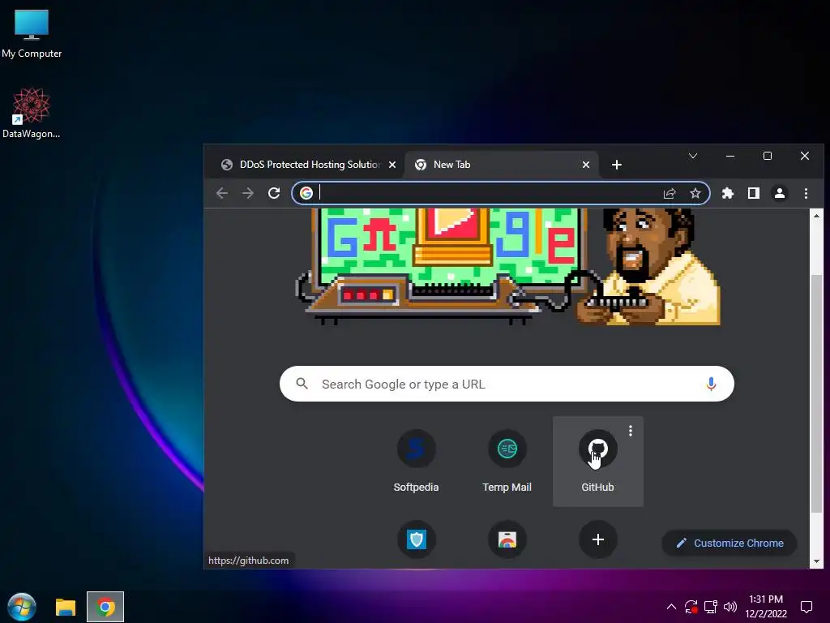Open more actions for GitHub shortcut
The height and width of the screenshot is (623, 830).
pyautogui.click(x=631, y=431)
